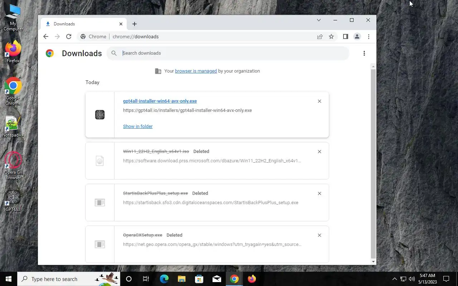Click the gpt4all installer file icon

[100, 114]
